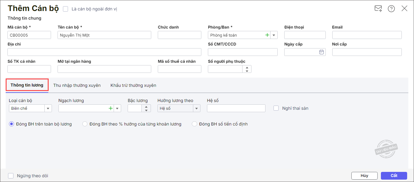Enable Ngừng theo dõi checkbox
Viewport: 414px width, 182px height.
(x=11, y=176)
